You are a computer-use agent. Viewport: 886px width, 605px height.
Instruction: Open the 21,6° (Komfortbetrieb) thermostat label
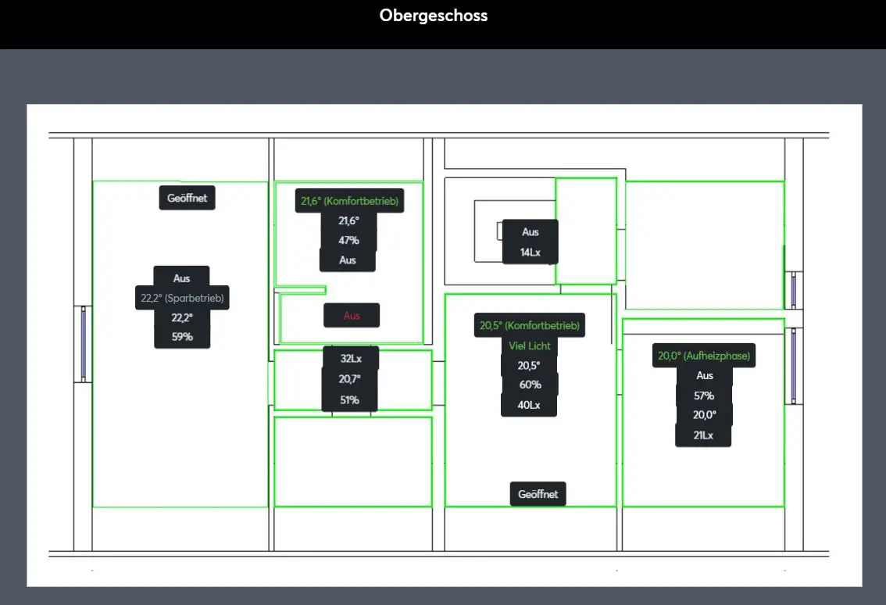point(349,201)
